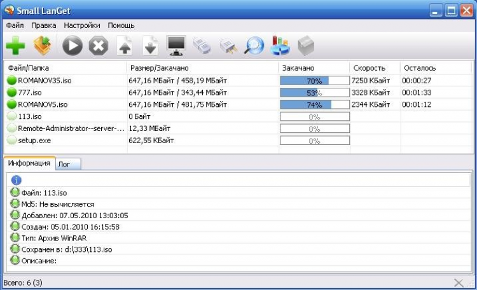Click the green plus add download icon
Image resolution: width=477 pixels, height=290 pixels.
[x=15, y=46]
